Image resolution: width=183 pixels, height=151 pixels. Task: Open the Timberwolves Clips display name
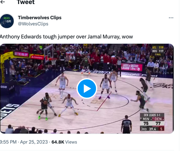point(40,18)
